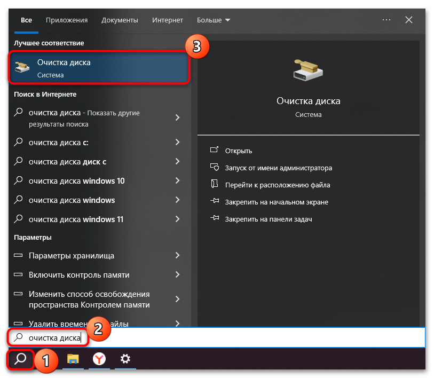This screenshot has width=434, height=378.
Task: Expand arrow next to 'очистка диска windows 10'
Action: 177,181
